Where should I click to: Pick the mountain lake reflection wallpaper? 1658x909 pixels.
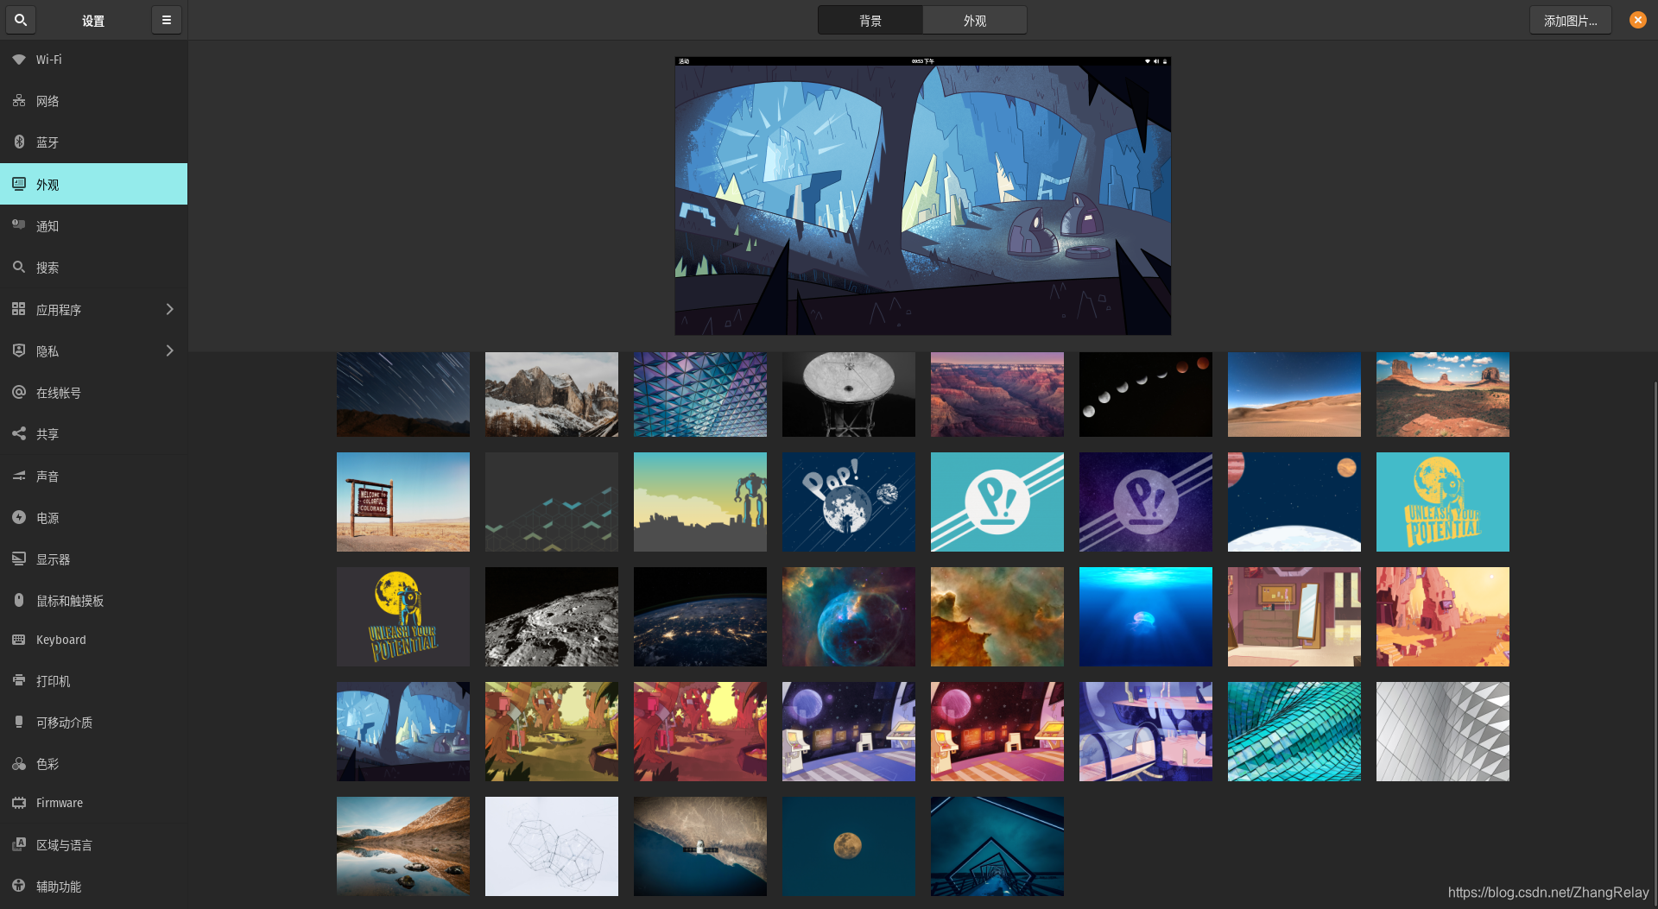(x=403, y=846)
